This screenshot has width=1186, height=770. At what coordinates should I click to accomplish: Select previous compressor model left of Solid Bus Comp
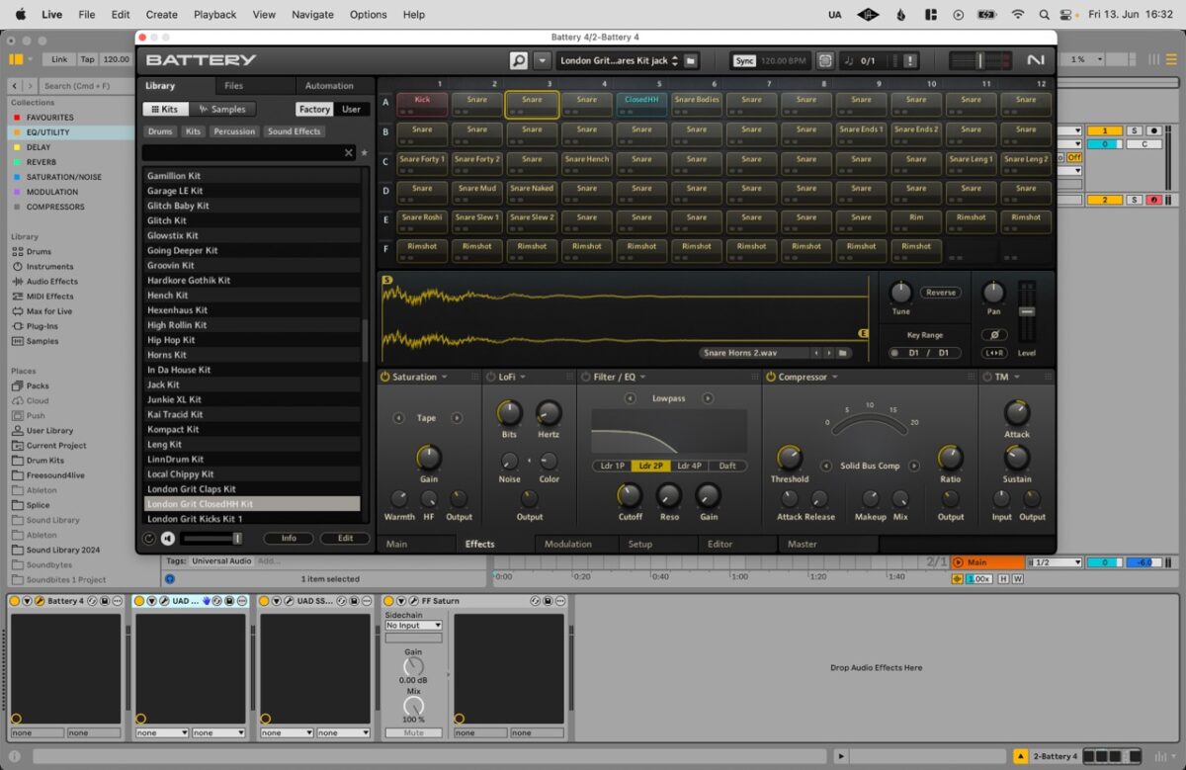pos(826,466)
